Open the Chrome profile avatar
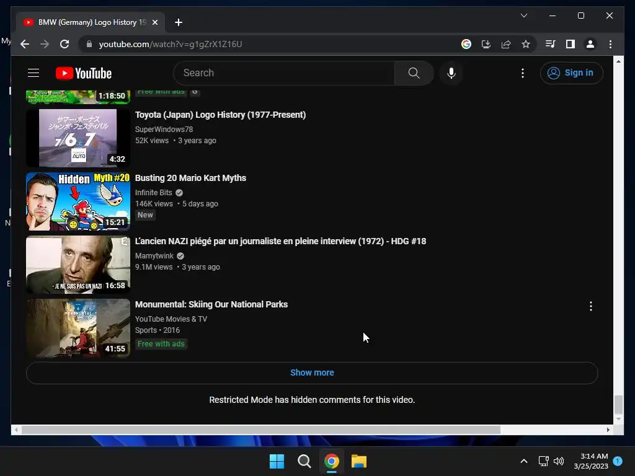 click(590, 44)
